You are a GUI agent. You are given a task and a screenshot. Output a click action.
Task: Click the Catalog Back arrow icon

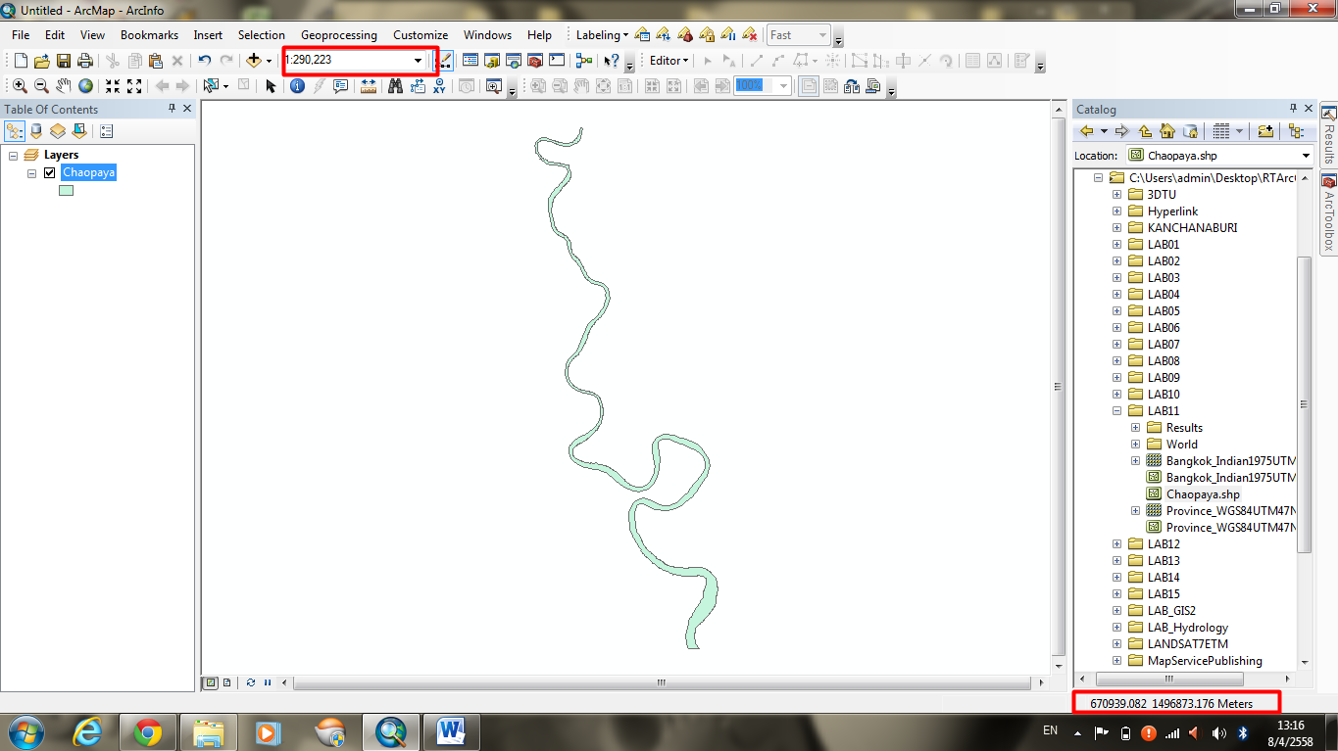(1087, 131)
